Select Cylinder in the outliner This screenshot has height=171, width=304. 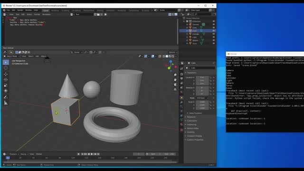(196, 34)
